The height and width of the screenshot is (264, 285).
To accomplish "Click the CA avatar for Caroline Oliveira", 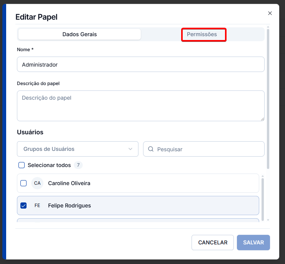I will click(37, 183).
